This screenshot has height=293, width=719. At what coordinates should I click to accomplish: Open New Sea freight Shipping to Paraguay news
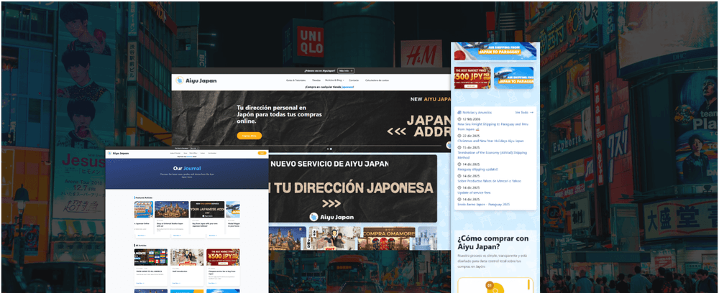492,126
